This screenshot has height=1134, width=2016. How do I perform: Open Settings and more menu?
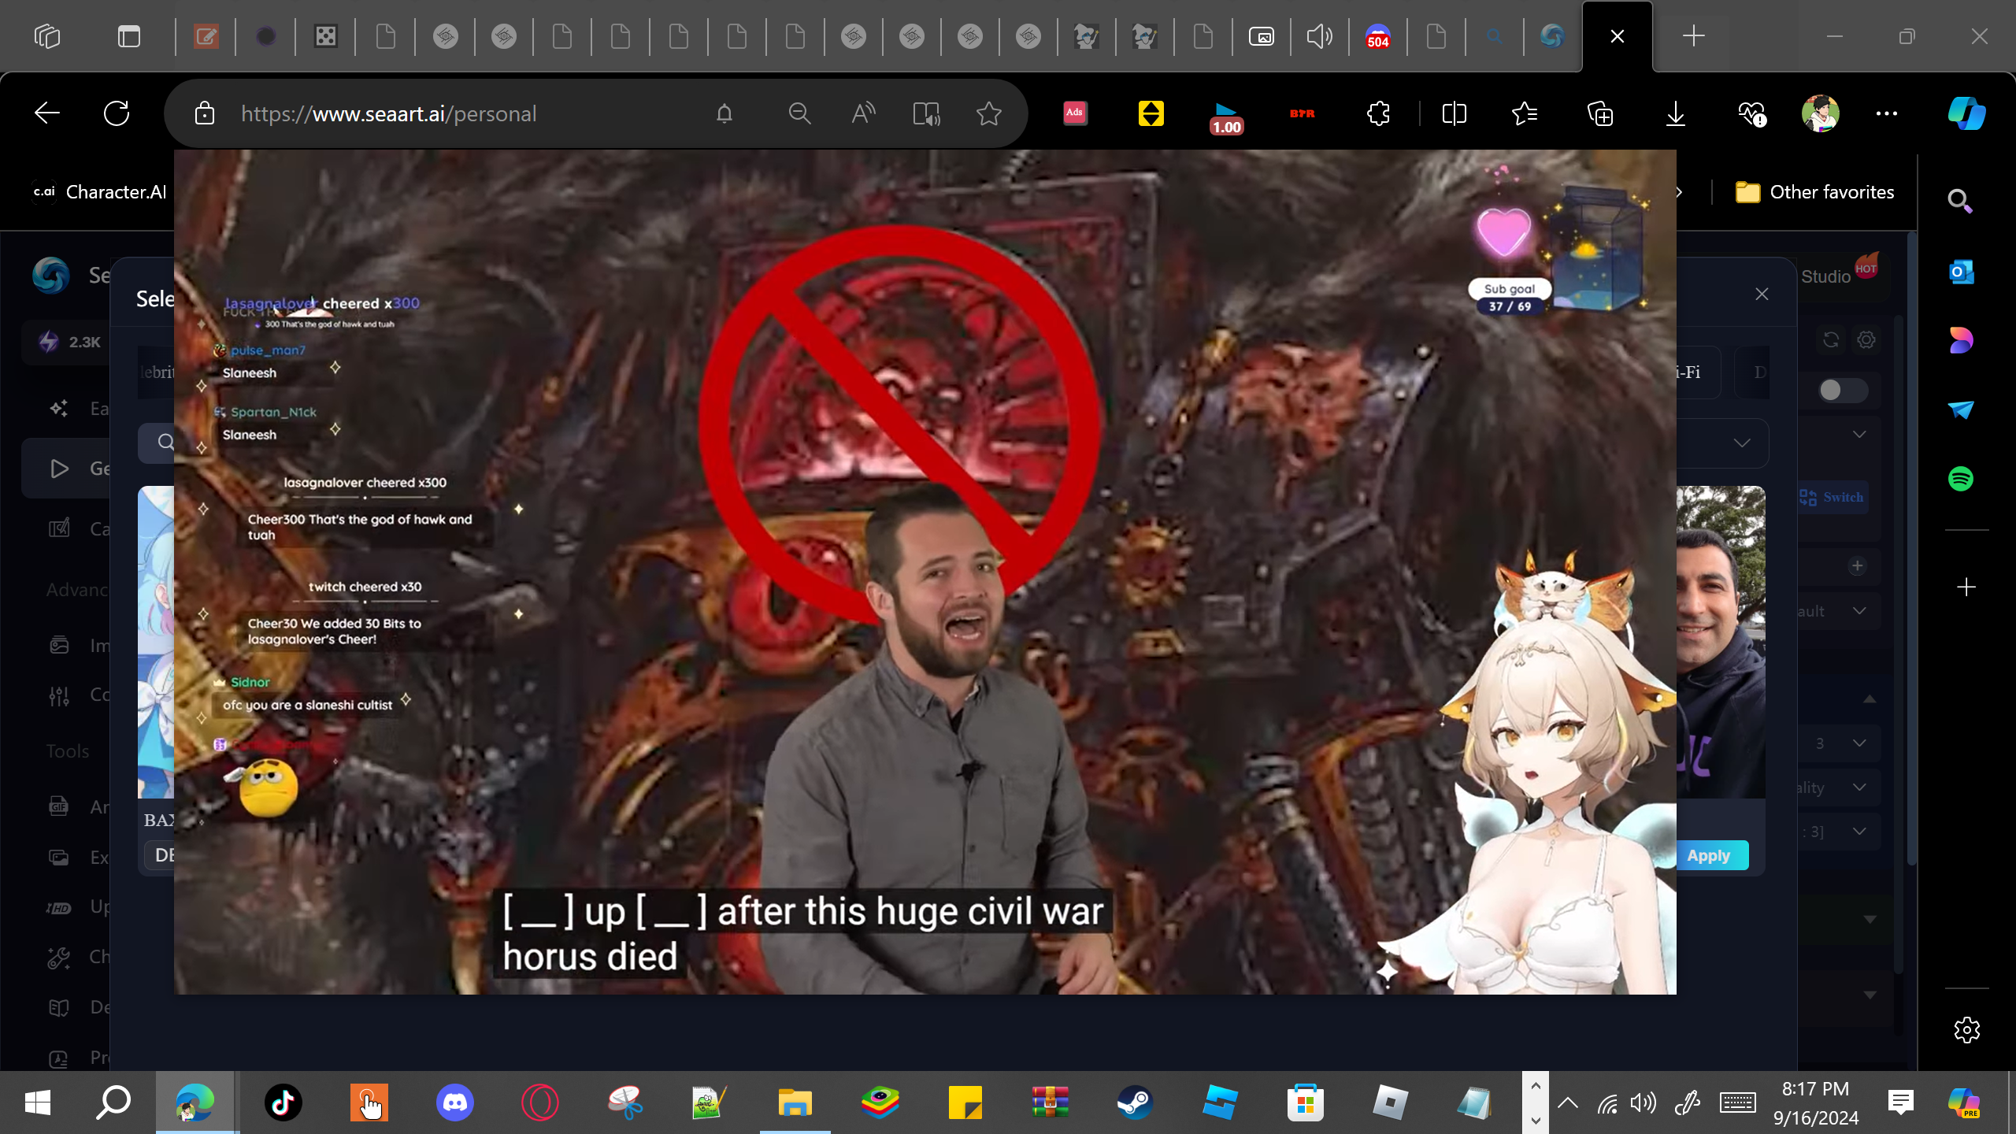point(1887,113)
